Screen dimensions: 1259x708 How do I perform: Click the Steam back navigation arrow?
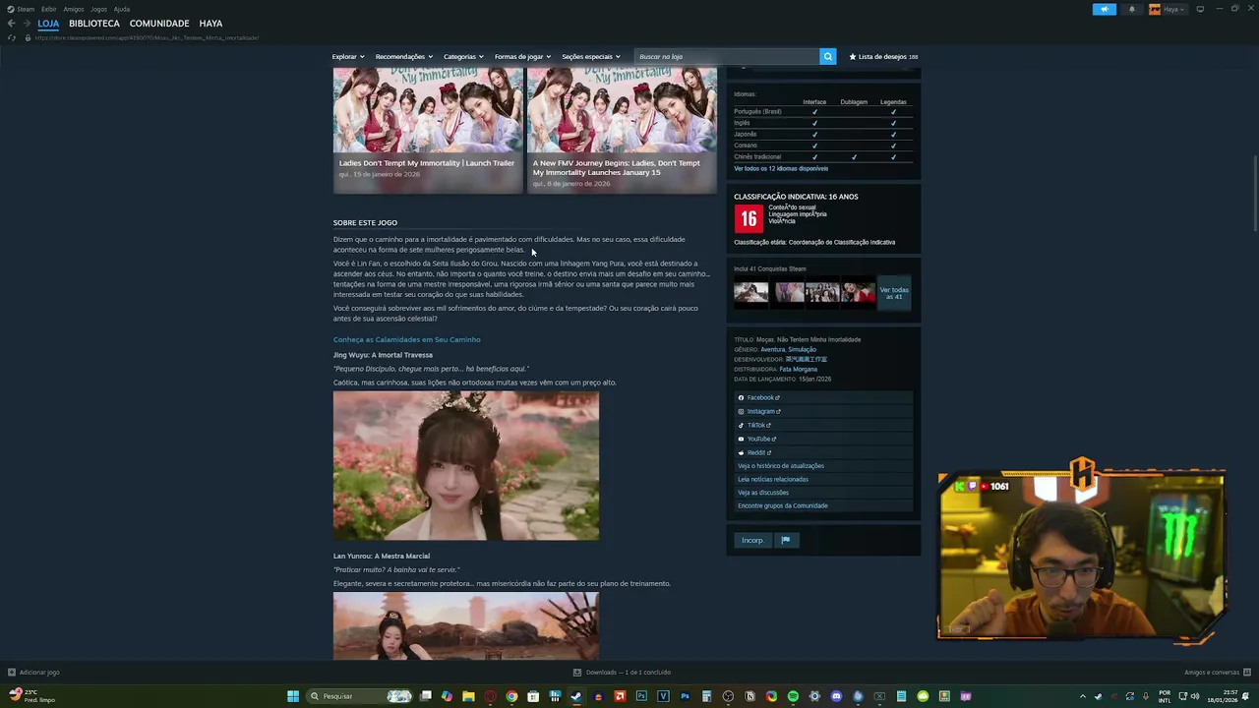(11, 24)
